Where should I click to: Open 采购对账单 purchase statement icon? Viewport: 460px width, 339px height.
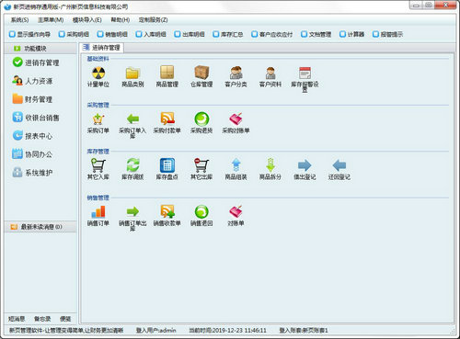236,123
